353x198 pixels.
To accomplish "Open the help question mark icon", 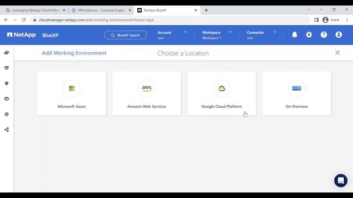I will (x=324, y=35).
